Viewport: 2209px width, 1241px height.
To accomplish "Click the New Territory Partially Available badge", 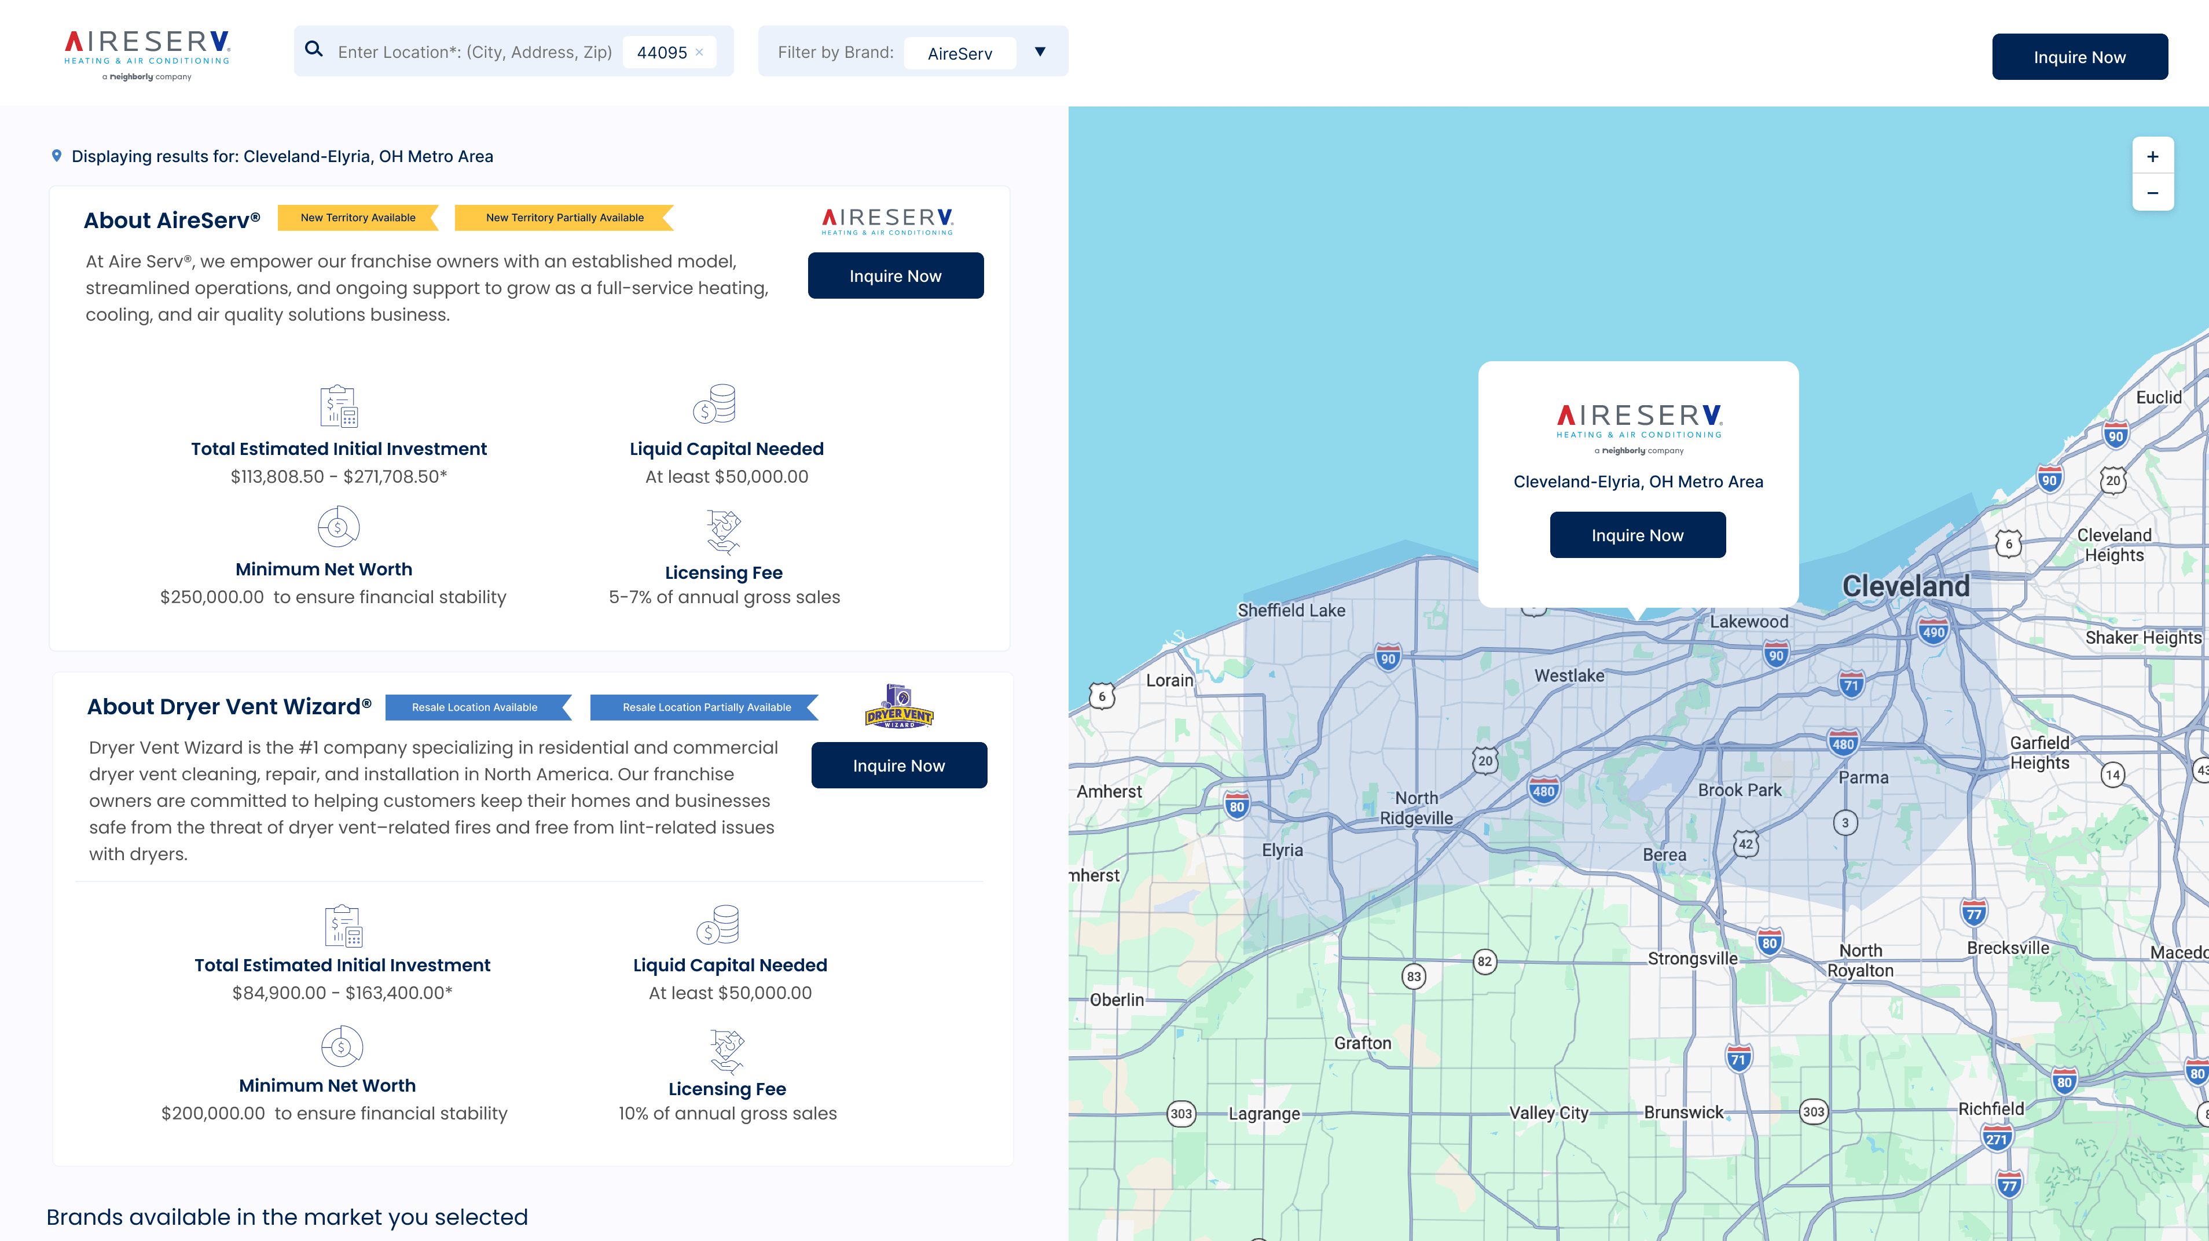I will pos(564,218).
